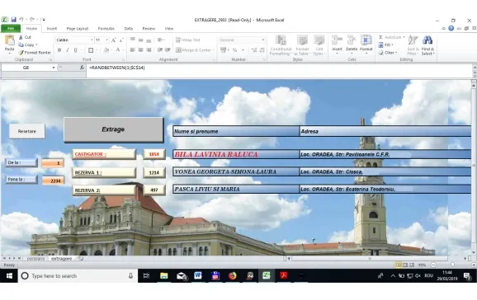Apply Percent Style format
The width and height of the screenshot is (477, 300).
tap(235, 49)
